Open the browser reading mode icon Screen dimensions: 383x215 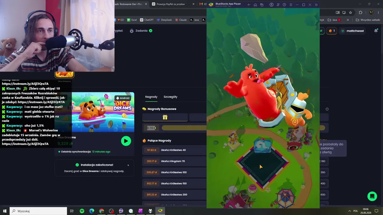(338, 13)
